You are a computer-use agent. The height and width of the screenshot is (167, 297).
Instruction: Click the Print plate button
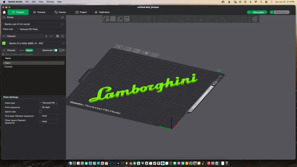point(281,12)
